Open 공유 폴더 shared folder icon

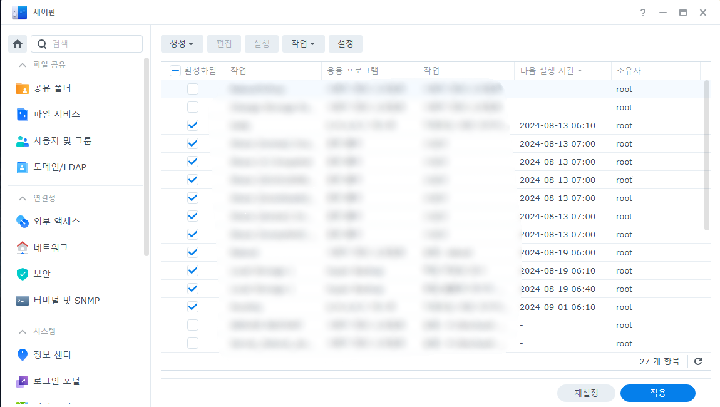[x=23, y=88]
